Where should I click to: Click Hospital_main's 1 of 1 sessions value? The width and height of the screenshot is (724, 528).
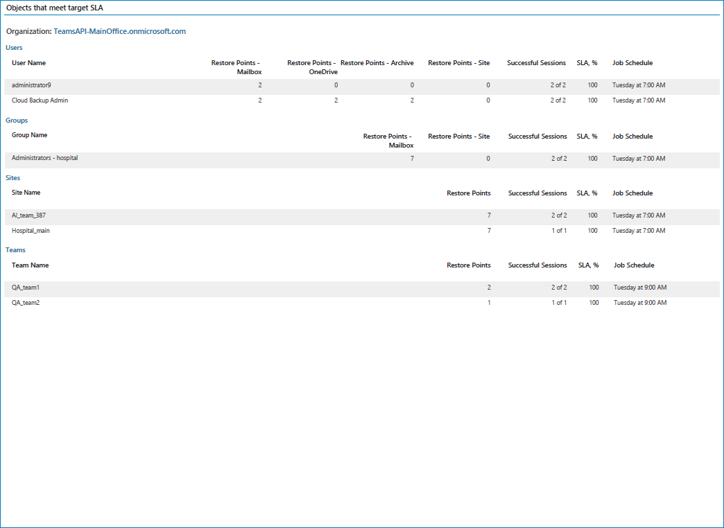559,231
